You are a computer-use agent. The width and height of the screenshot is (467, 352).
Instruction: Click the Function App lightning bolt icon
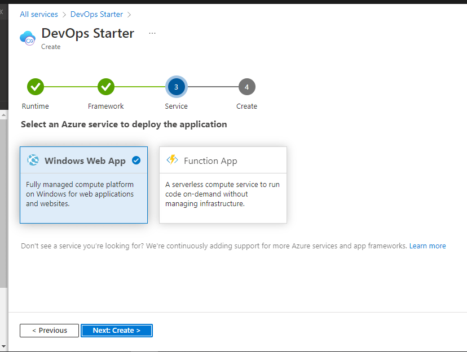pyautogui.click(x=172, y=160)
